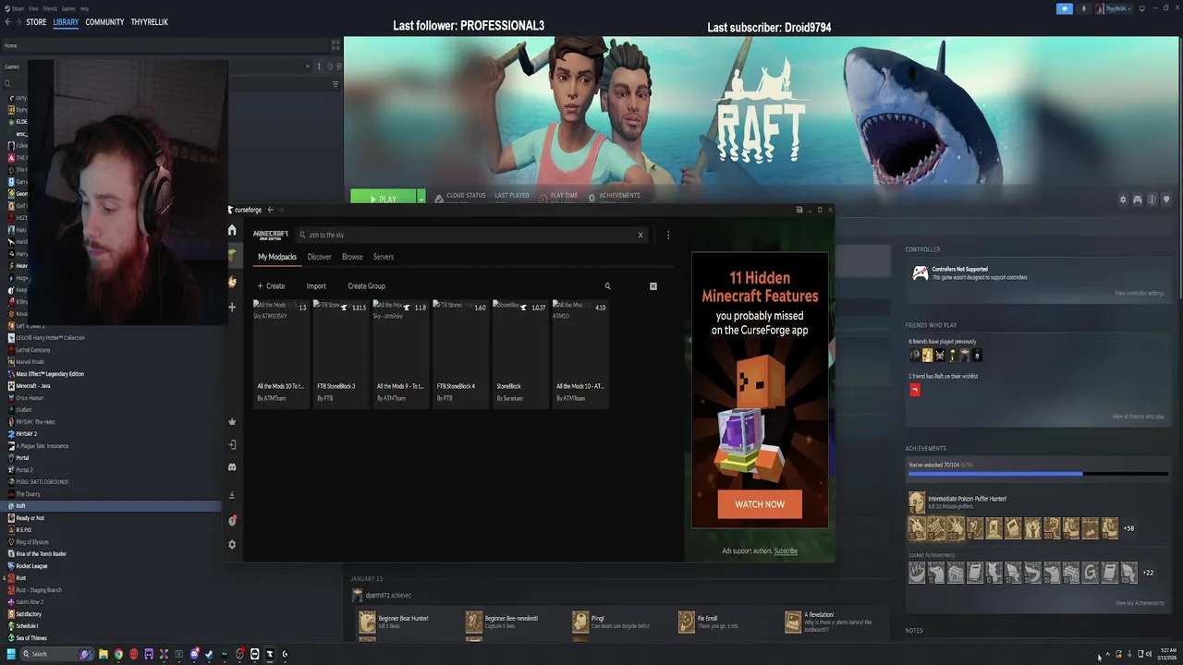
Task: Open dropdown arrow beside Raft Play button
Action: 421,199
